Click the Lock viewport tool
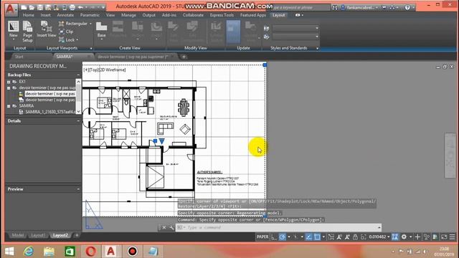The image size is (459, 258). (67, 39)
